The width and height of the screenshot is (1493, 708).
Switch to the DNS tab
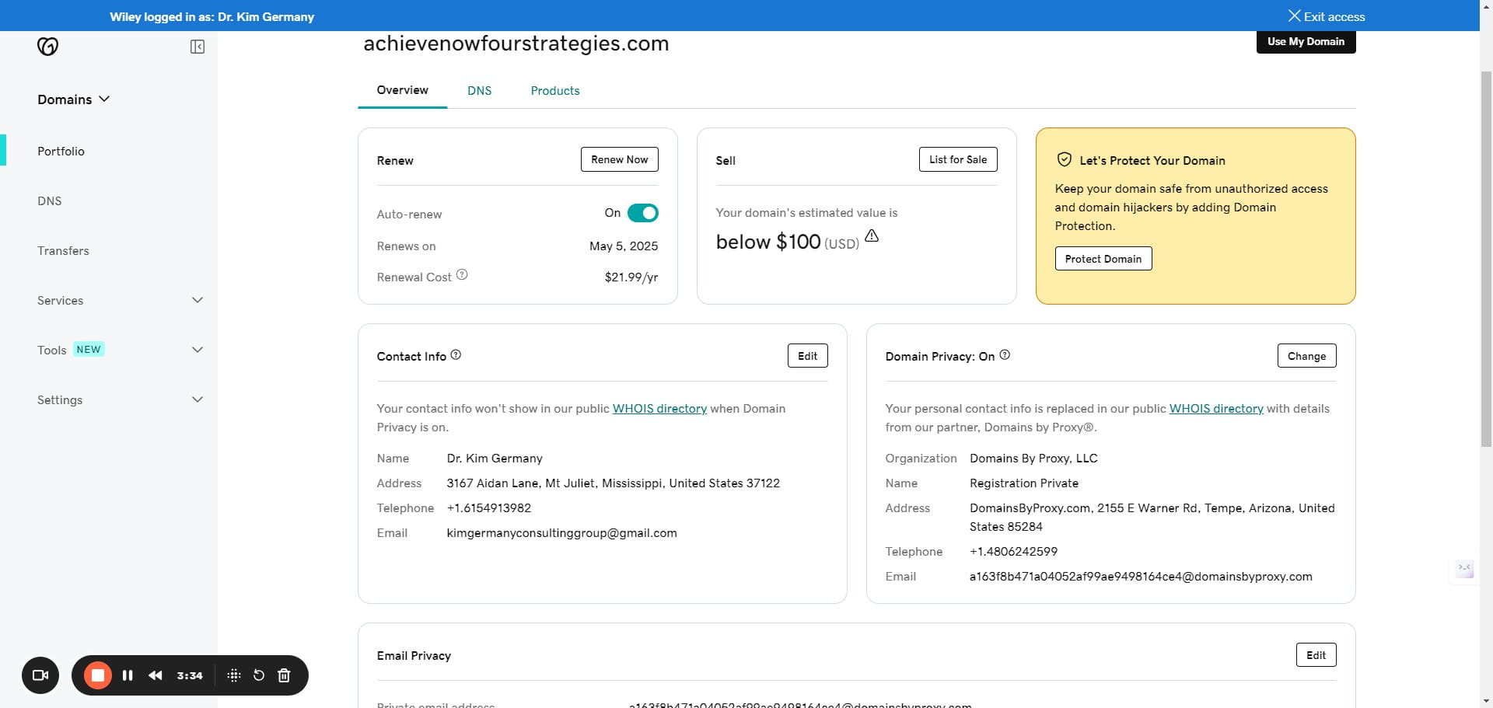[x=479, y=91]
